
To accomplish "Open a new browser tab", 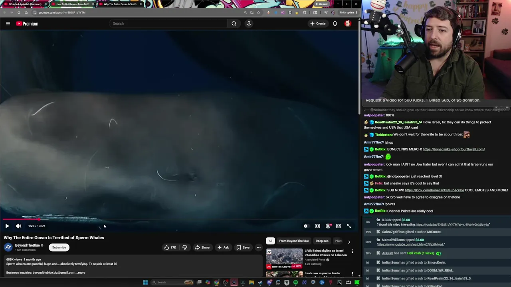I will click(148, 4).
